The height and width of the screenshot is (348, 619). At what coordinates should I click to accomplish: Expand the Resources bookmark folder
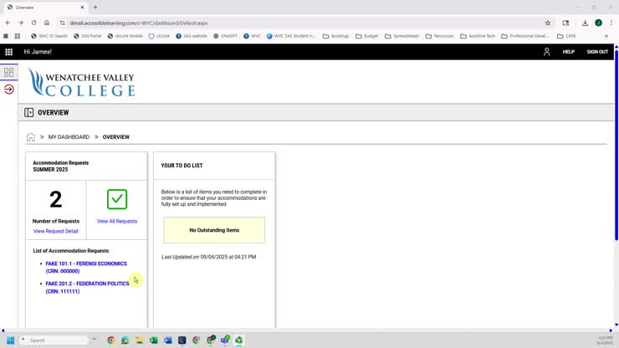pos(439,36)
